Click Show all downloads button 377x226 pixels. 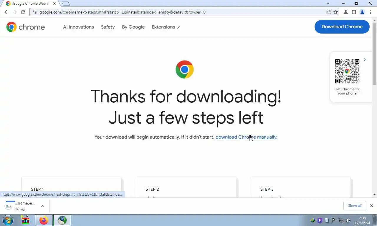click(355, 206)
